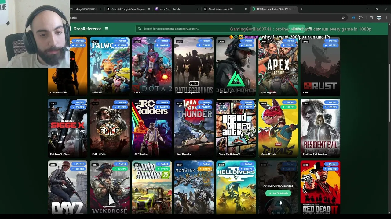Open a new browser tab
The image size is (391, 219).
(x=302, y=9)
